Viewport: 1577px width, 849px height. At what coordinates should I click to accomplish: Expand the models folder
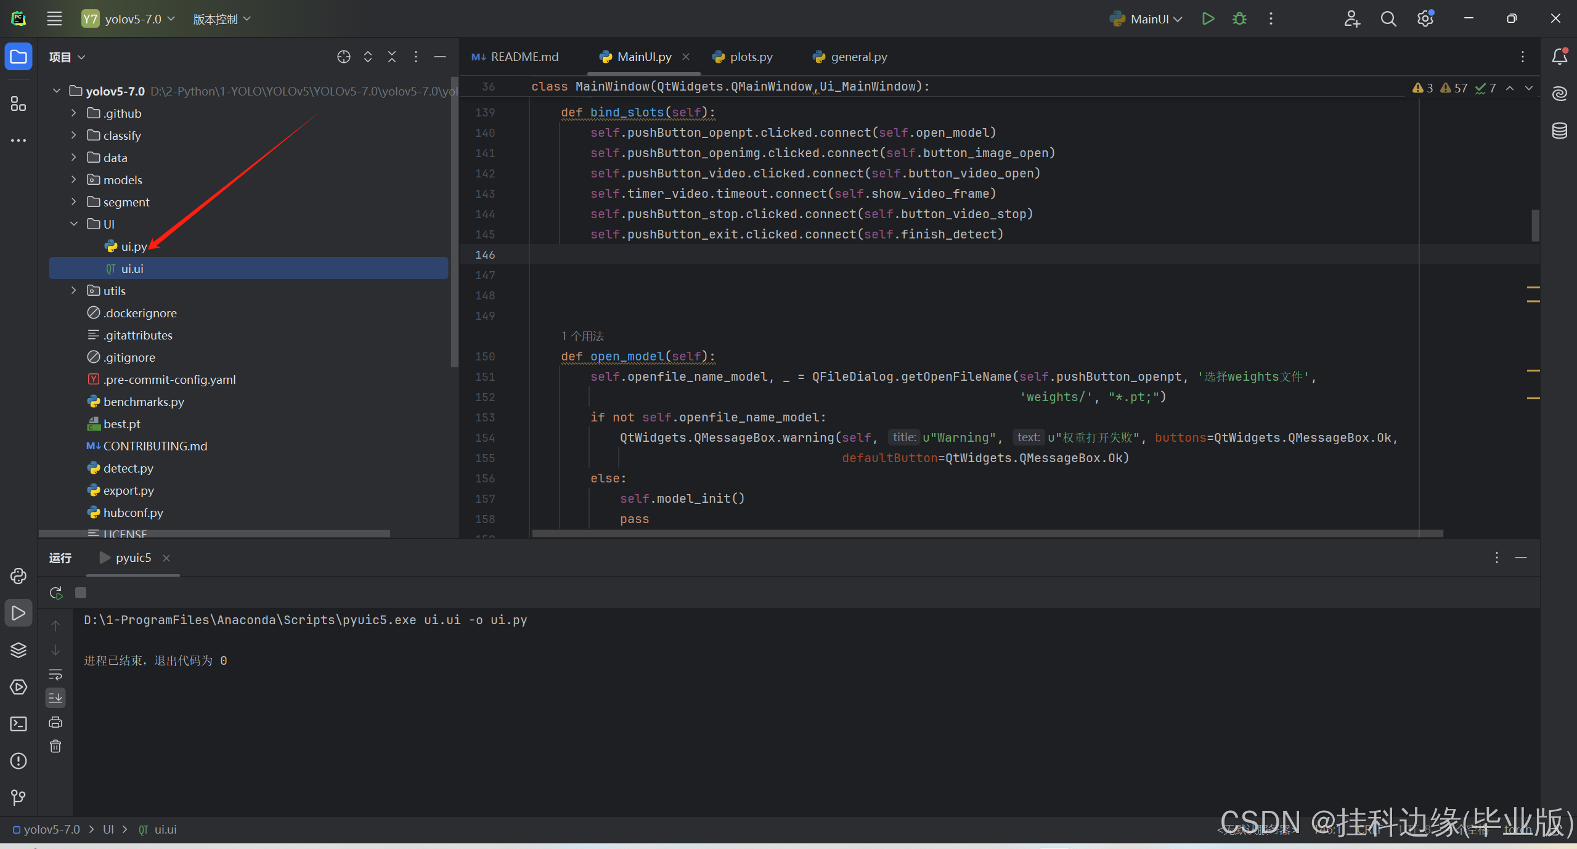[74, 180]
